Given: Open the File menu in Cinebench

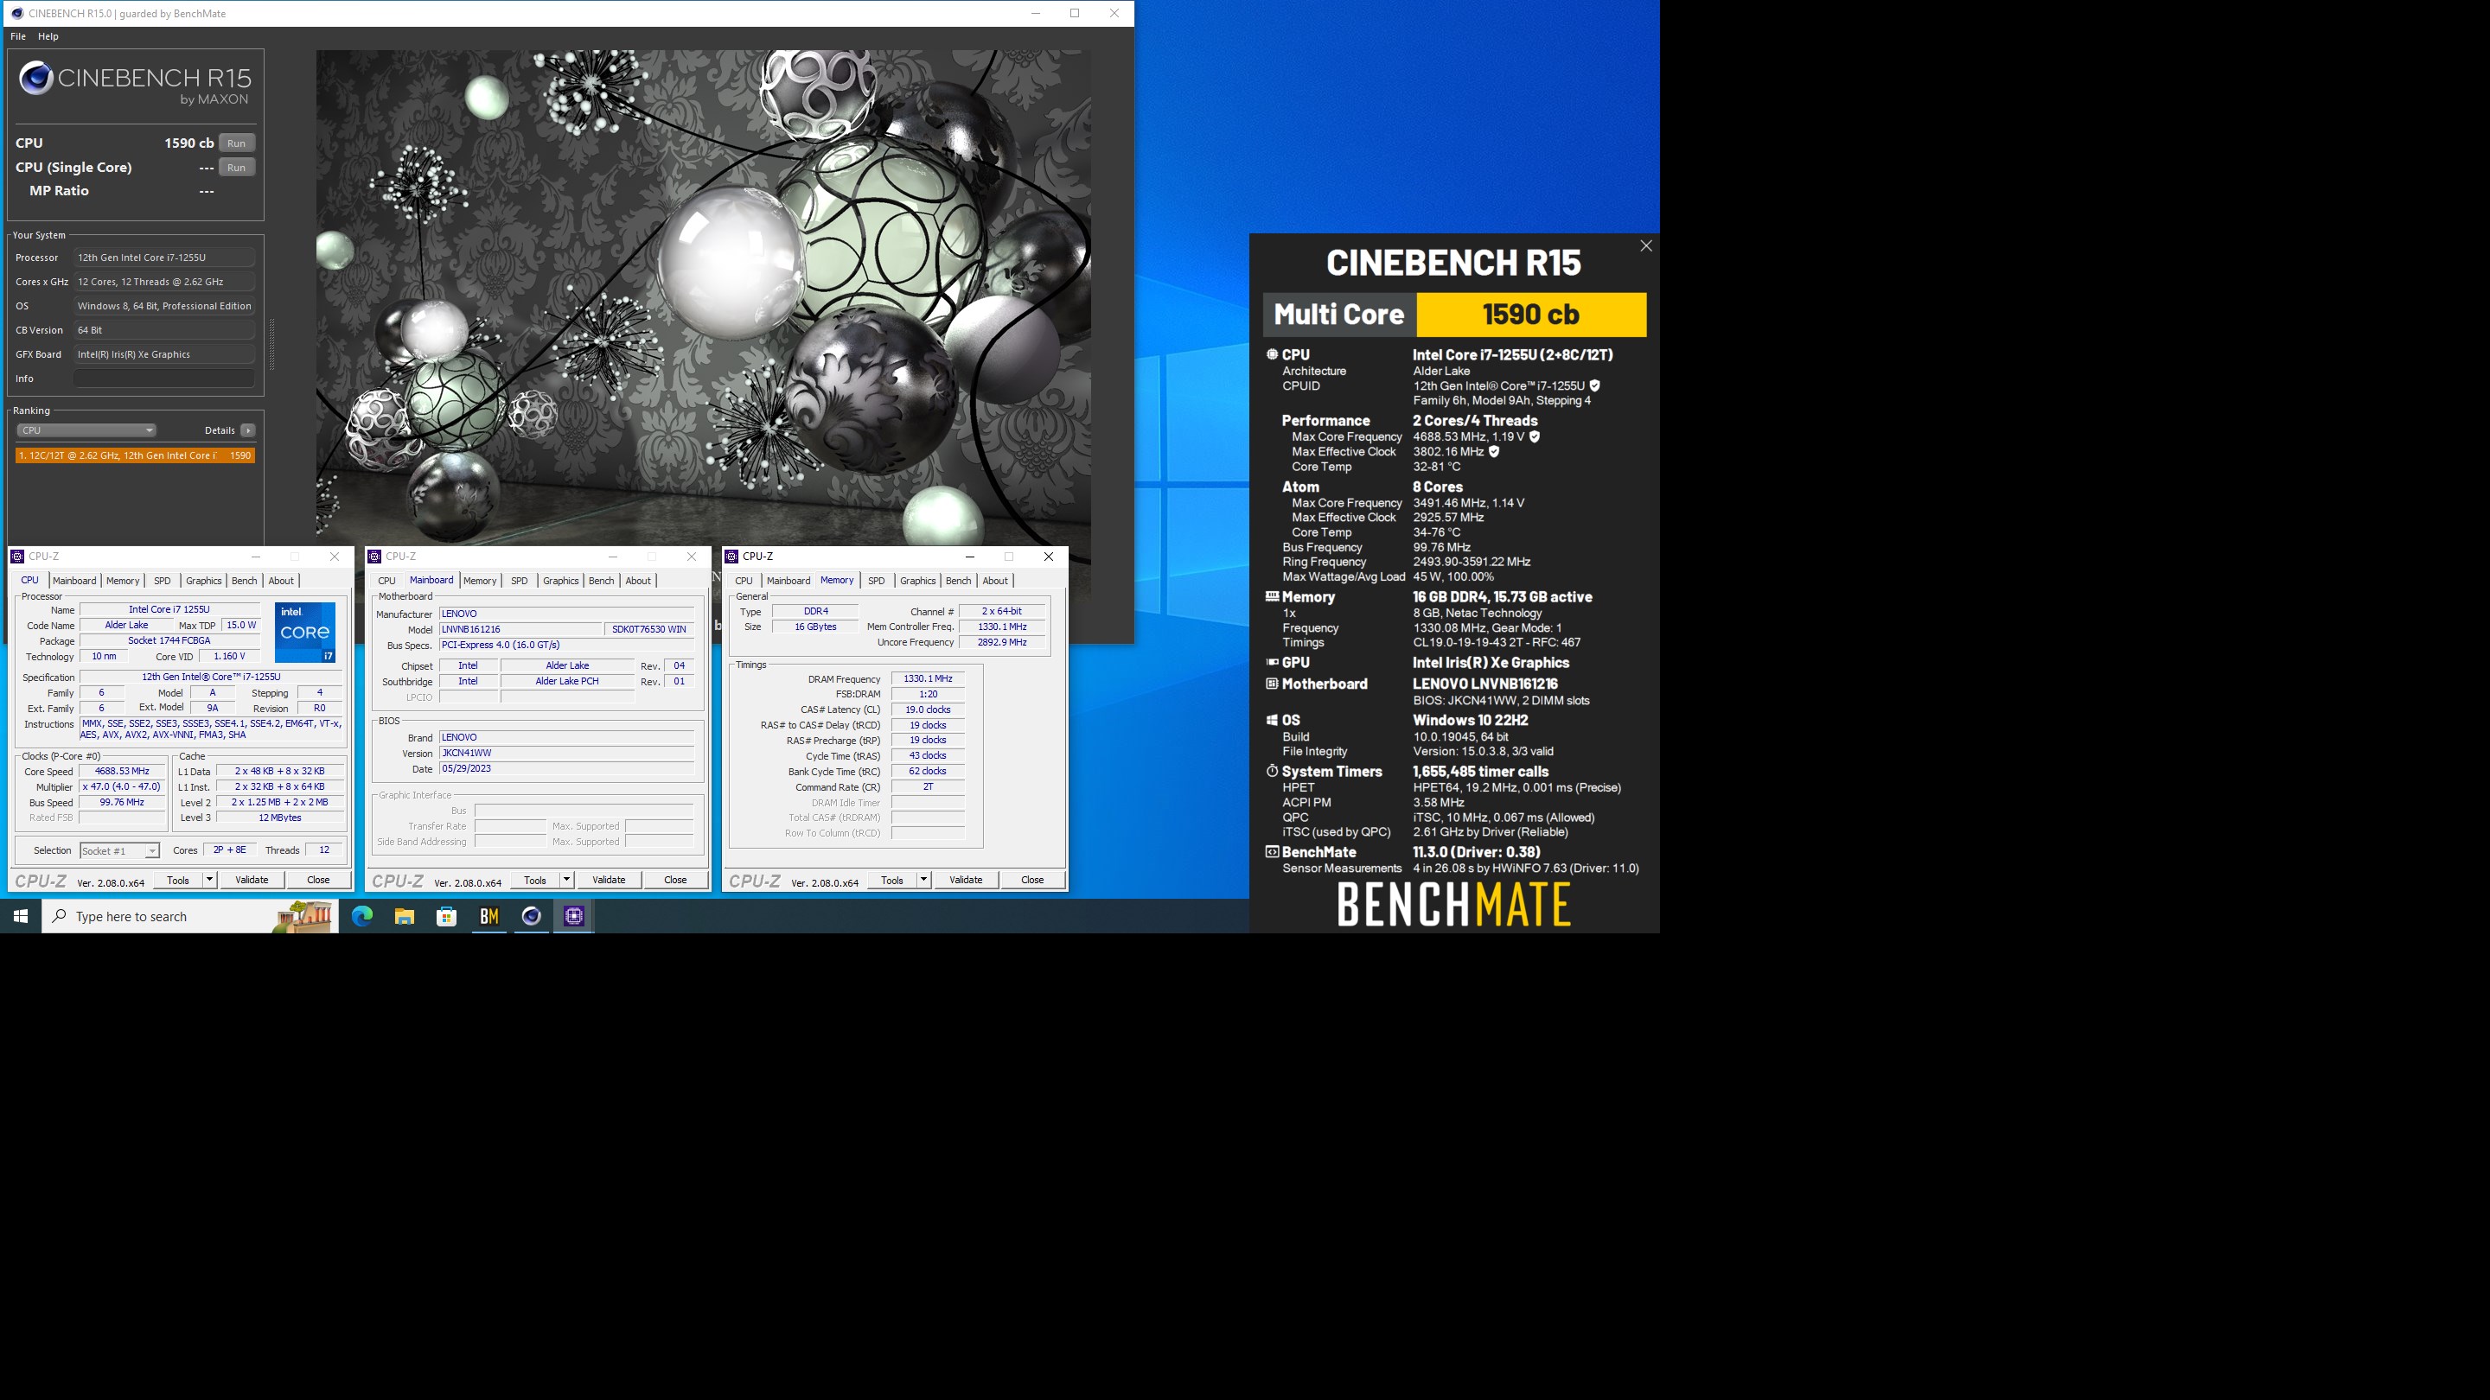Looking at the screenshot, I should [x=17, y=36].
